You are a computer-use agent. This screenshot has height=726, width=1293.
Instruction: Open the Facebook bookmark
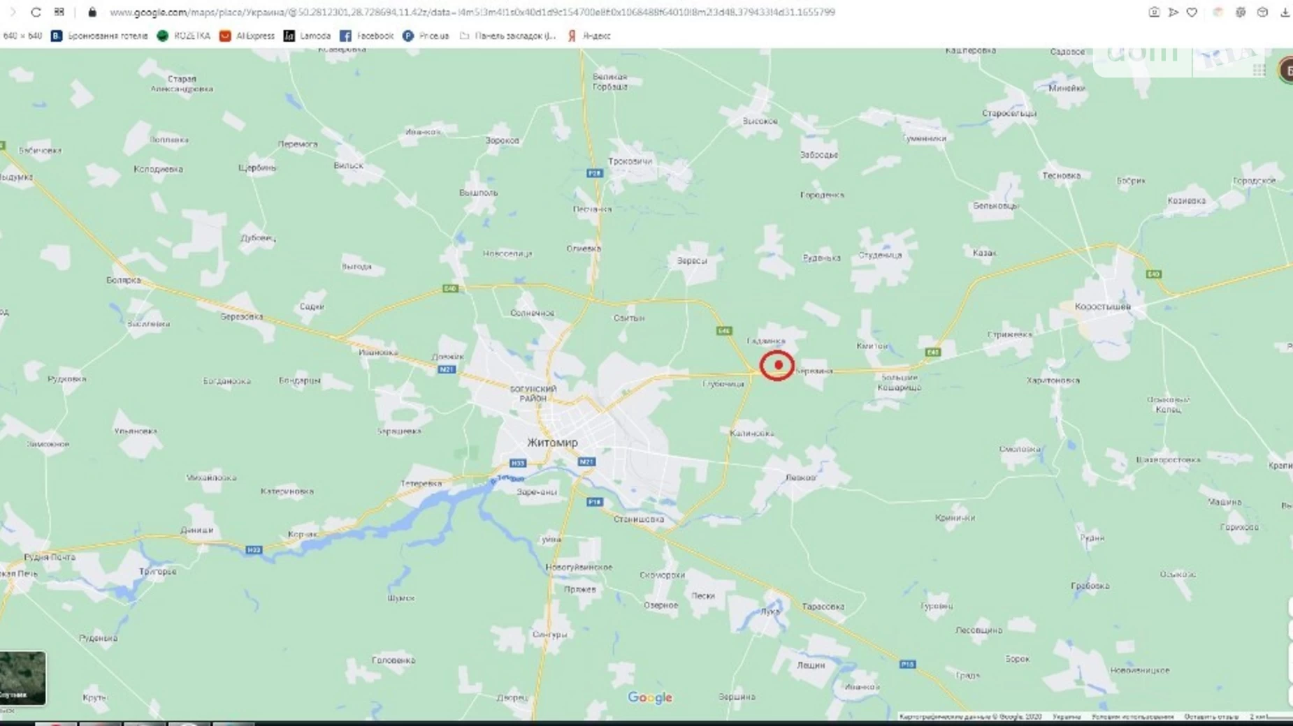pos(367,36)
